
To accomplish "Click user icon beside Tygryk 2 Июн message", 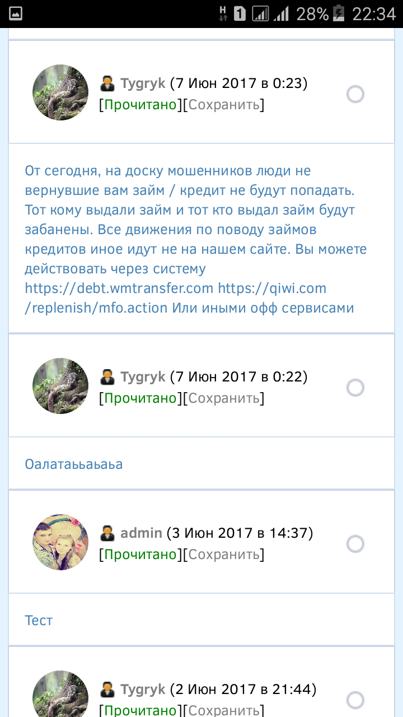I will pos(107,690).
